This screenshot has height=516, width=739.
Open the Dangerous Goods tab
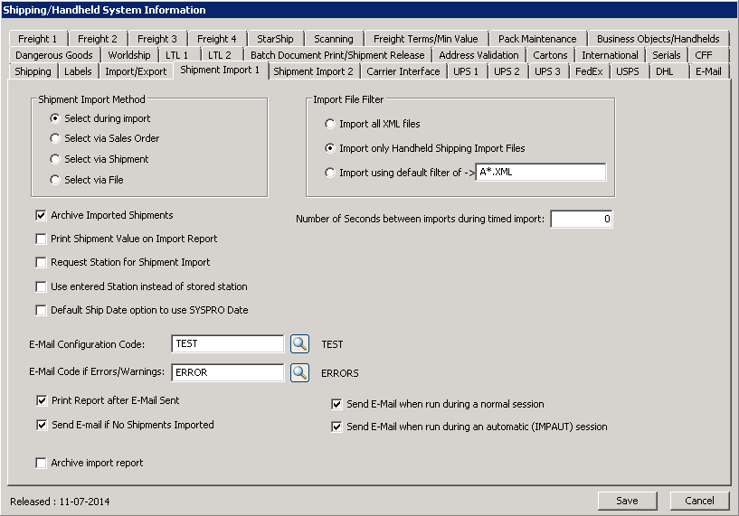click(x=53, y=55)
